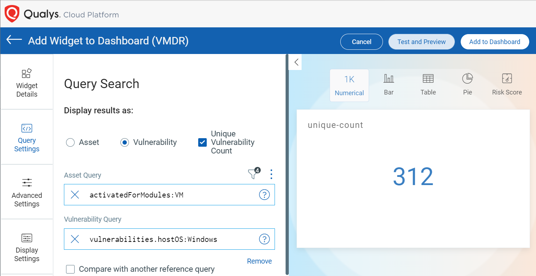Select the Vulnerability radio option
This screenshot has width=536, height=276.
[x=125, y=142]
